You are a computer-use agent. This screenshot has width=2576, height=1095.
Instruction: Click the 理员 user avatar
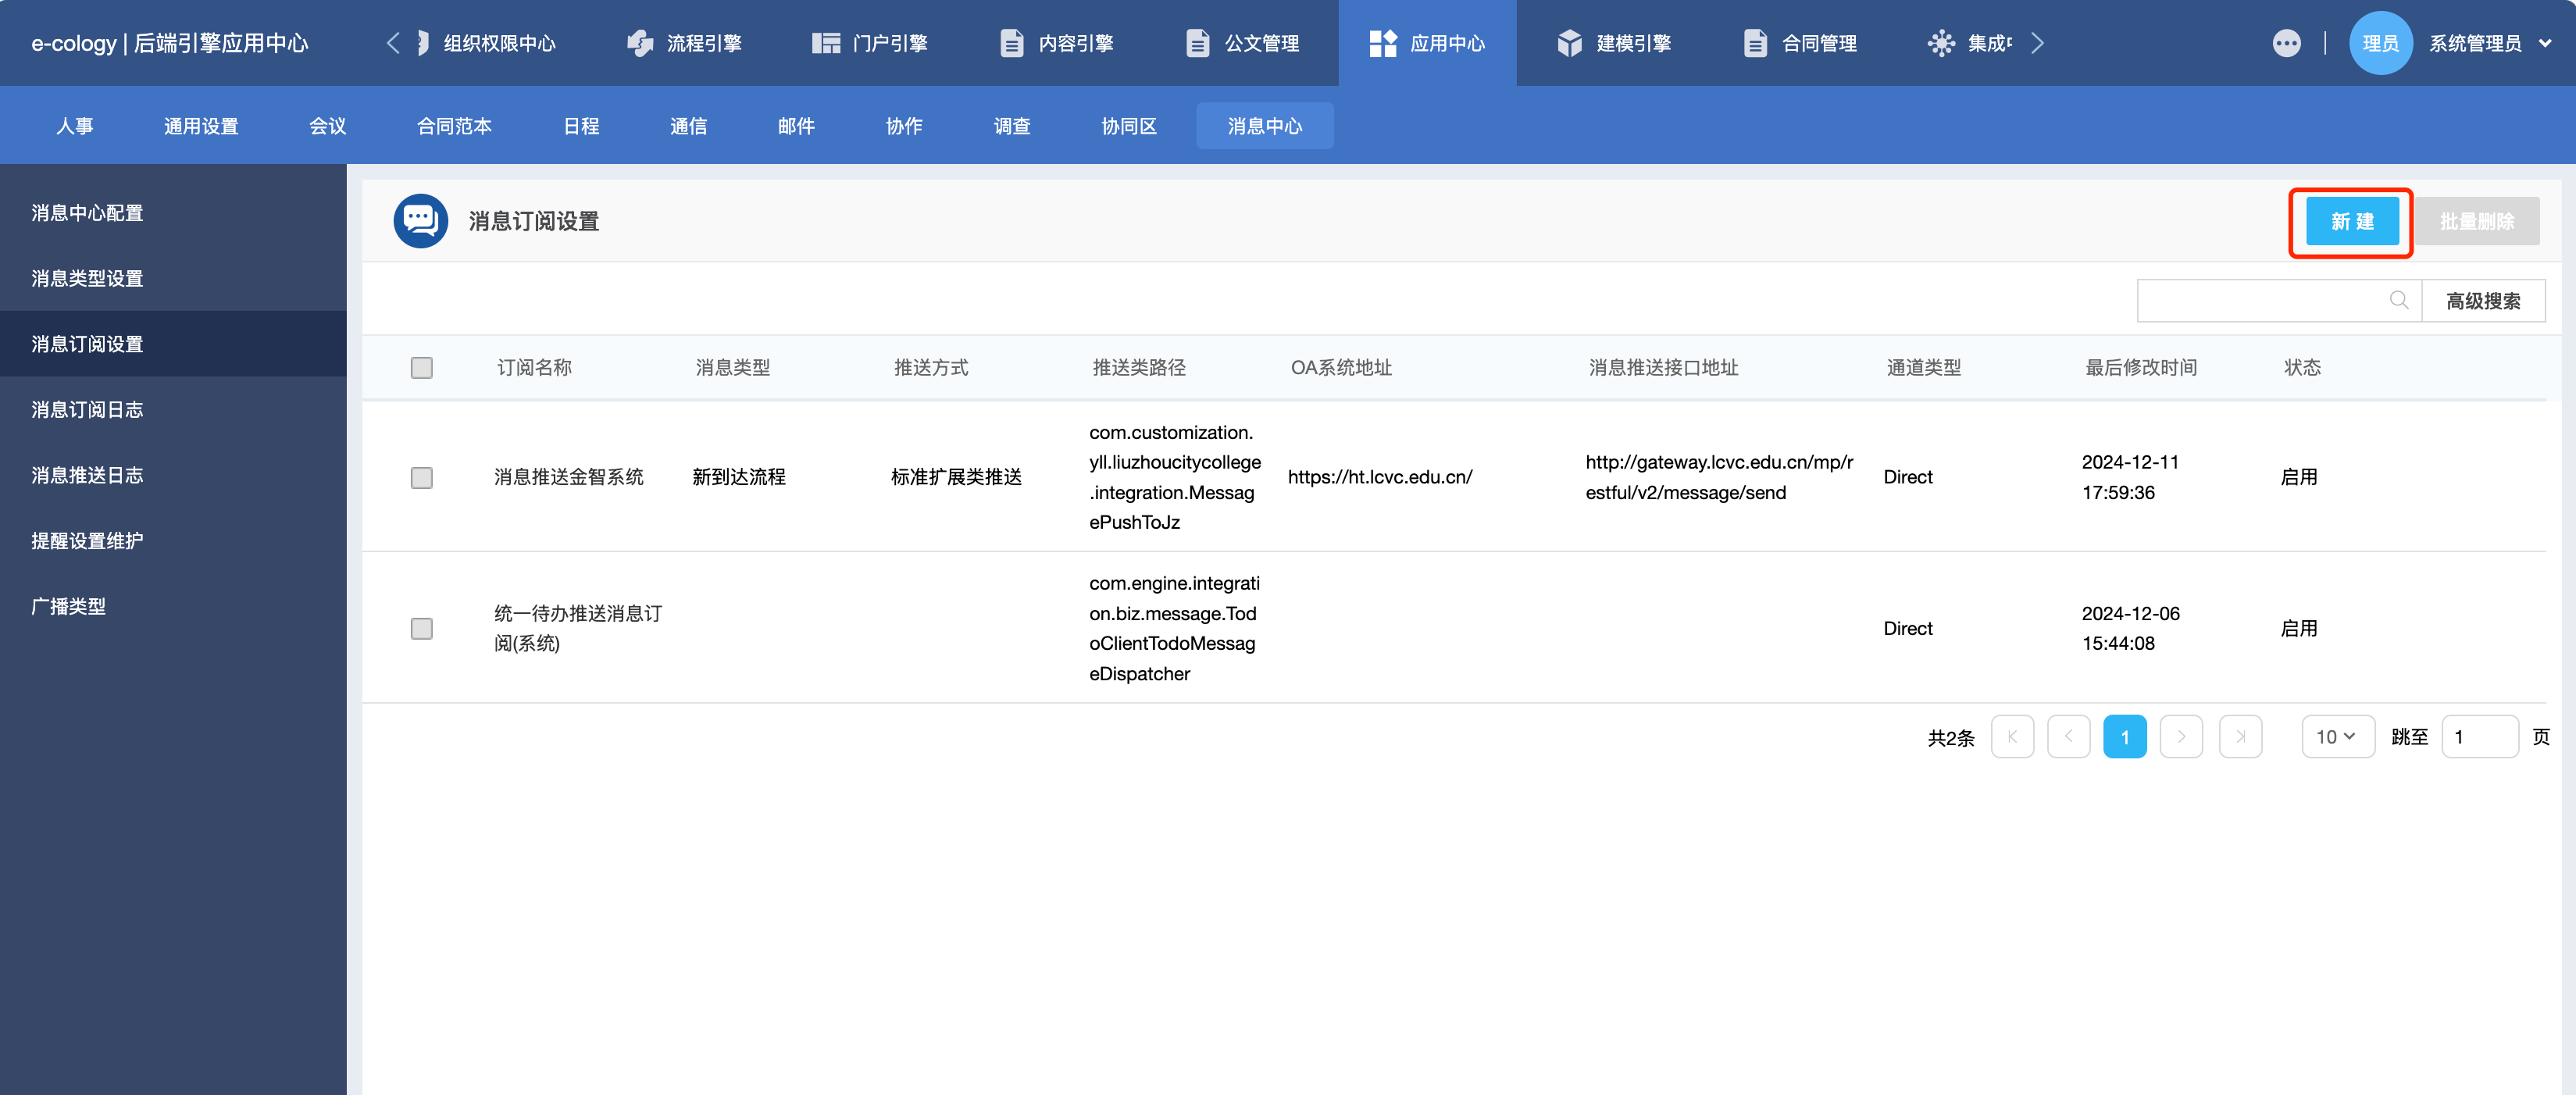click(2380, 43)
